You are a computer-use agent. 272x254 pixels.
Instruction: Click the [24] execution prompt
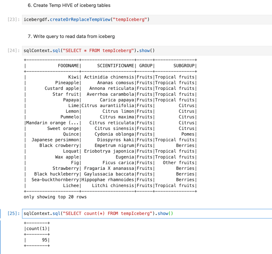tap(14, 51)
